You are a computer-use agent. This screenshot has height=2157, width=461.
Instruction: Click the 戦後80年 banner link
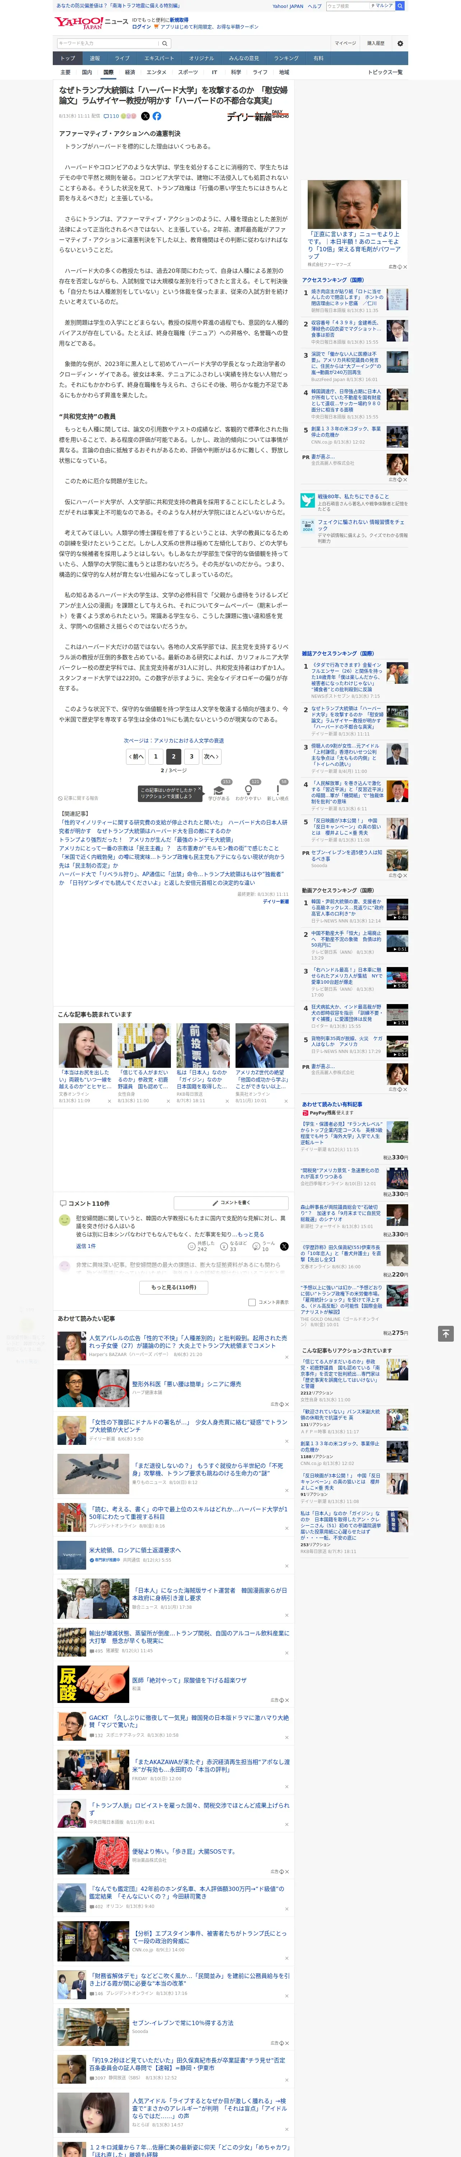point(354,501)
